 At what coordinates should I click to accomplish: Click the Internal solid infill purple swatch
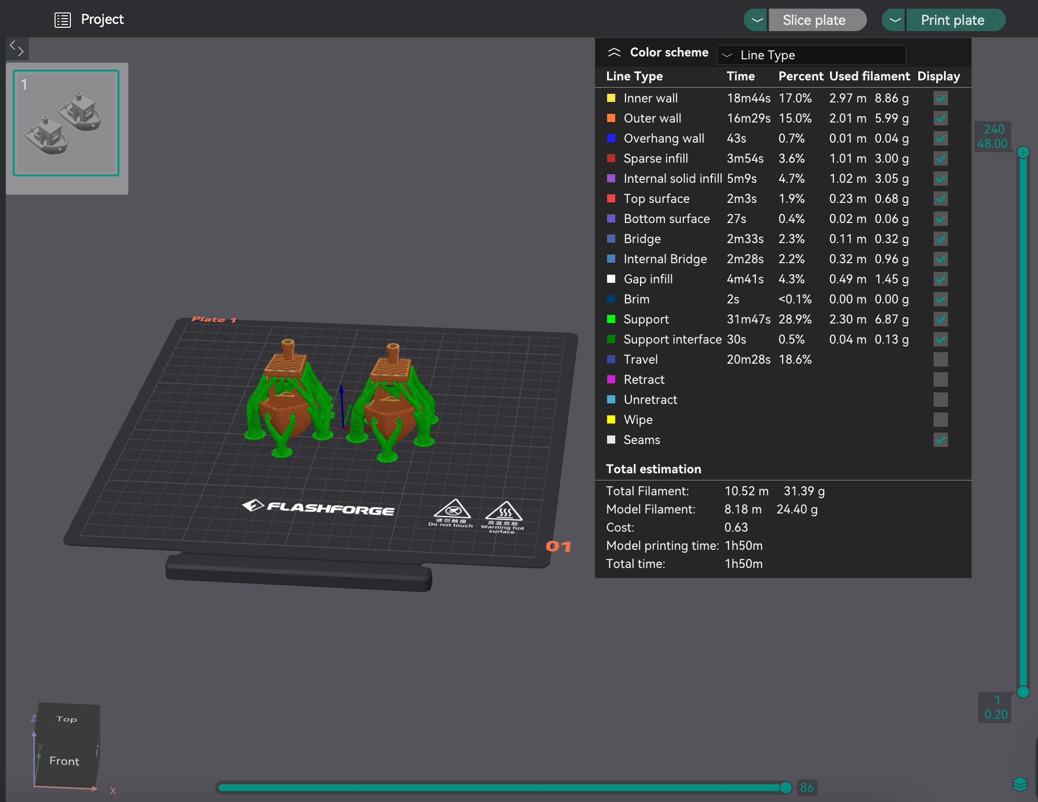(x=611, y=178)
